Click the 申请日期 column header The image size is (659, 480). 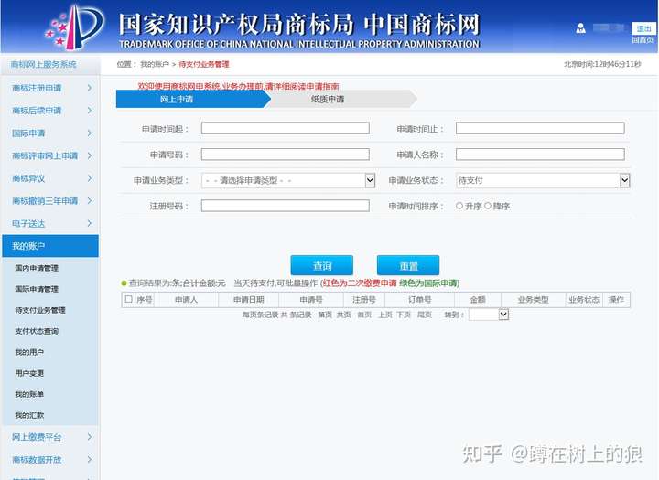click(x=248, y=300)
